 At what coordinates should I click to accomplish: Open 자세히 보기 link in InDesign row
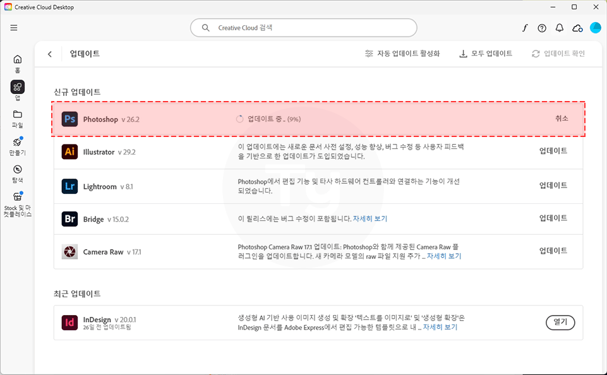click(440, 328)
